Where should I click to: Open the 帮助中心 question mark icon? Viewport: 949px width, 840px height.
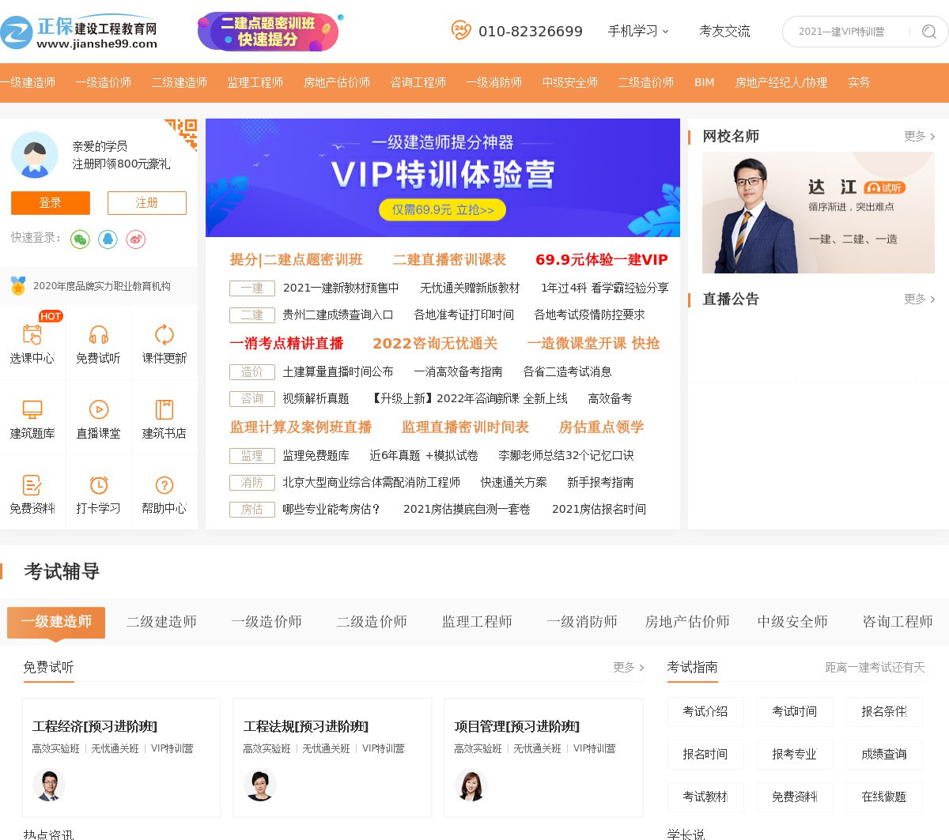pyautogui.click(x=164, y=484)
